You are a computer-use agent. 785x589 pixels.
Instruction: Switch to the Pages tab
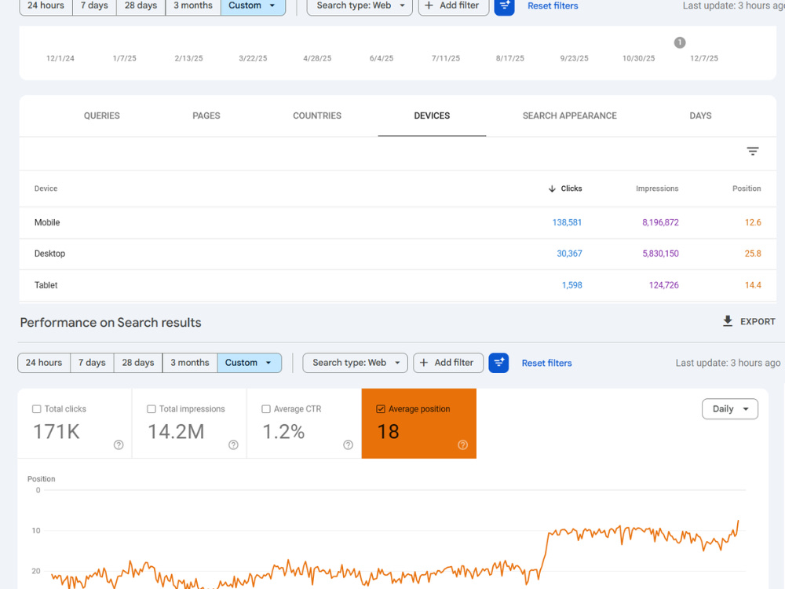206,115
